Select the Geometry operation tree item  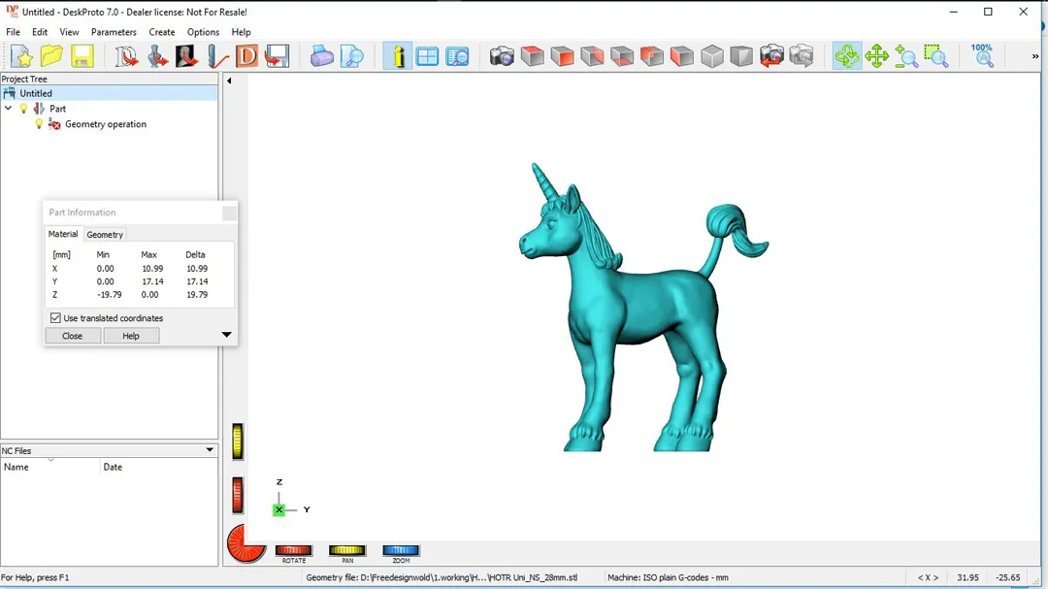click(106, 123)
